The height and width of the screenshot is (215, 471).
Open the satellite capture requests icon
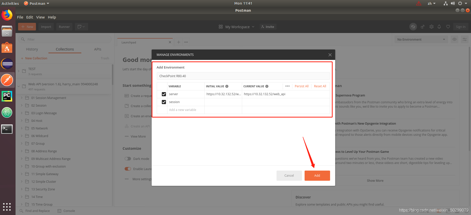pos(423,27)
